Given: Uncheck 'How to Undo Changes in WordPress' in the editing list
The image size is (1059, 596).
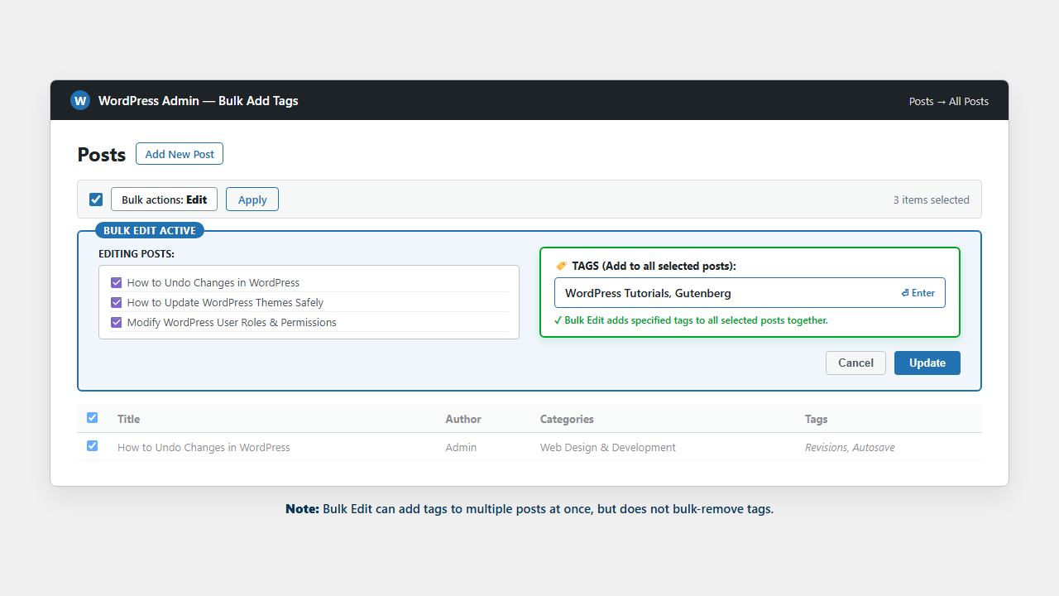Looking at the screenshot, I should coord(117,282).
